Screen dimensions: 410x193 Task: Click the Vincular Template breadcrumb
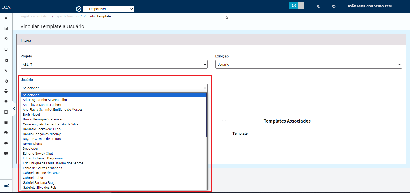click(99, 16)
